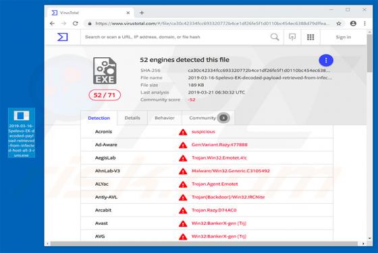Close the VirusTotal tab
378x253 pixels.
[x=128, y=13]
